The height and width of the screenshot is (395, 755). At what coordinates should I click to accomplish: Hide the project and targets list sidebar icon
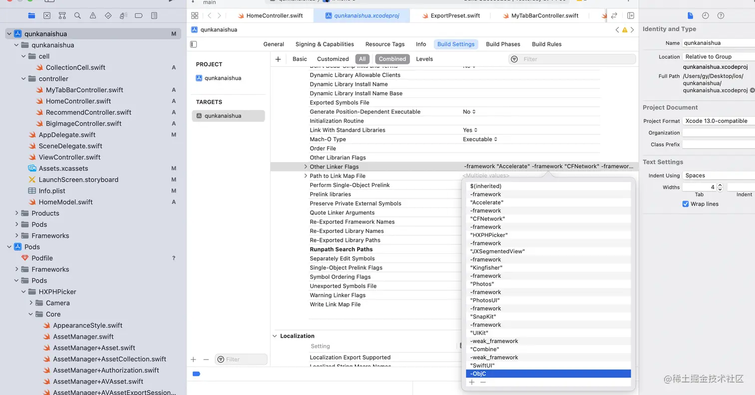[194, 44]
